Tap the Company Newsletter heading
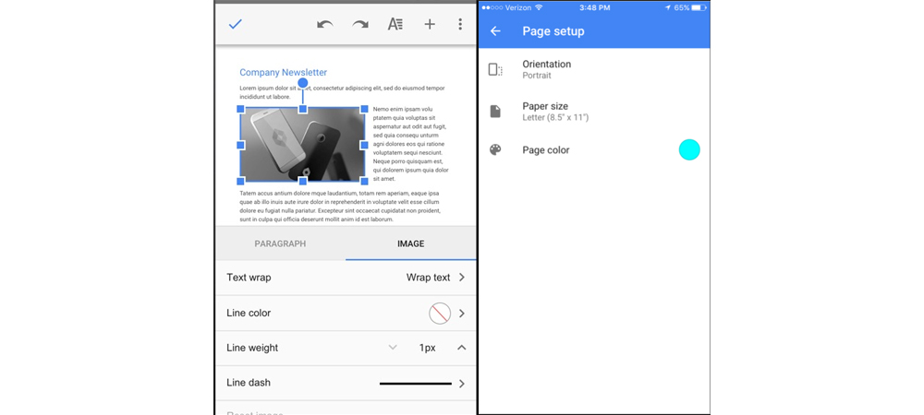 pyautogui.click(x=283, y=72)
